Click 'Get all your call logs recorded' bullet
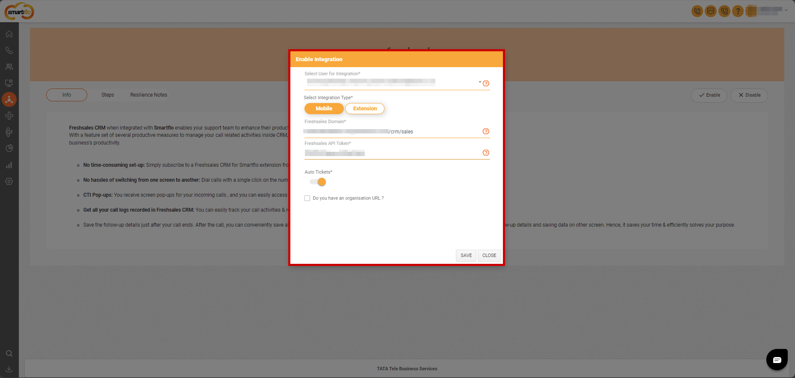Image resolution: width=795 pixels, height=378 pixels. tap(139, 210)
